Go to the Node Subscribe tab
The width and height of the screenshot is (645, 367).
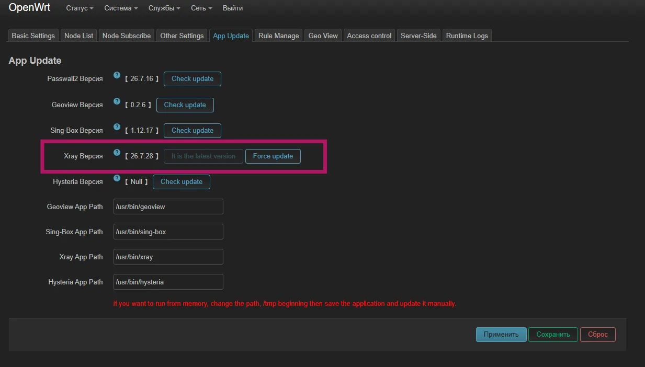click(127, 36)
